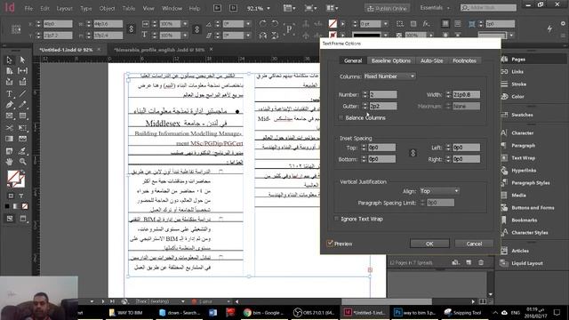
Task: Open the Bookmarks panel
Action: coord(524,220)
